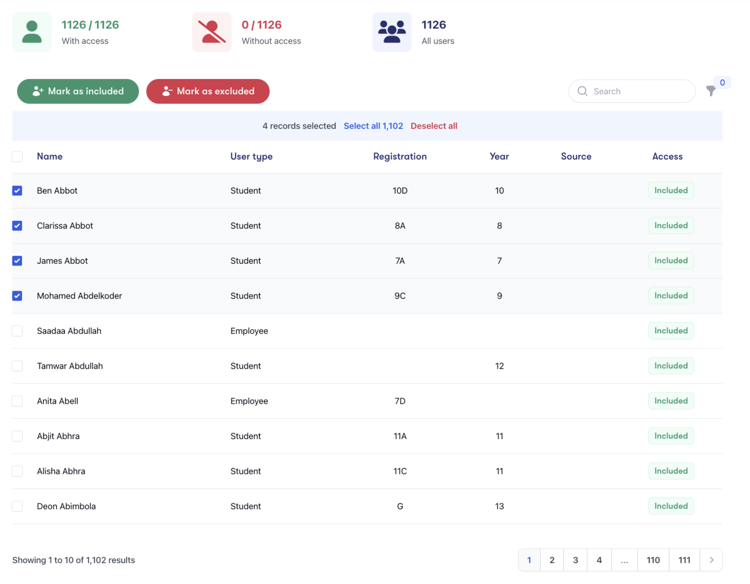Click the Select all 1,102 link

[x=373, y=126]
